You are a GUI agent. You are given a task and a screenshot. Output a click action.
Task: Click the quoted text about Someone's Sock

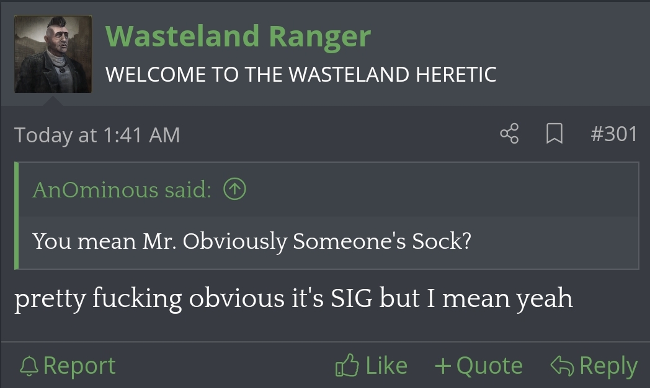coord(251,240)
